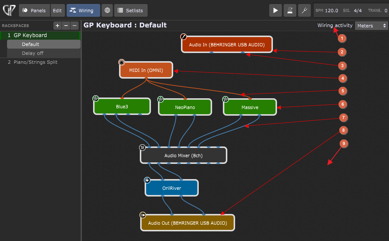
Task: Click the Blue3 plugin bypass icon
Action: [x=96, y=99]
